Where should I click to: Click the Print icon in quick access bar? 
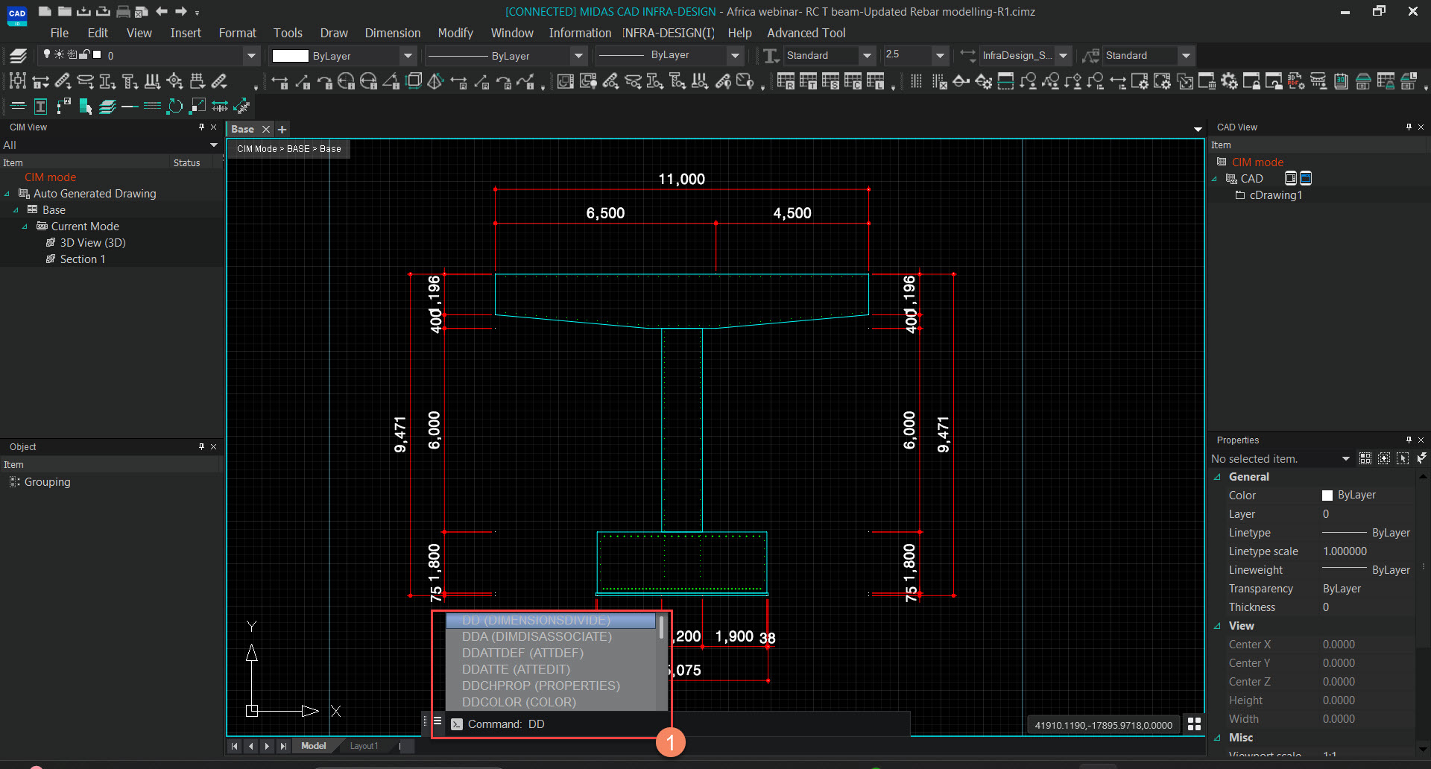123,11
